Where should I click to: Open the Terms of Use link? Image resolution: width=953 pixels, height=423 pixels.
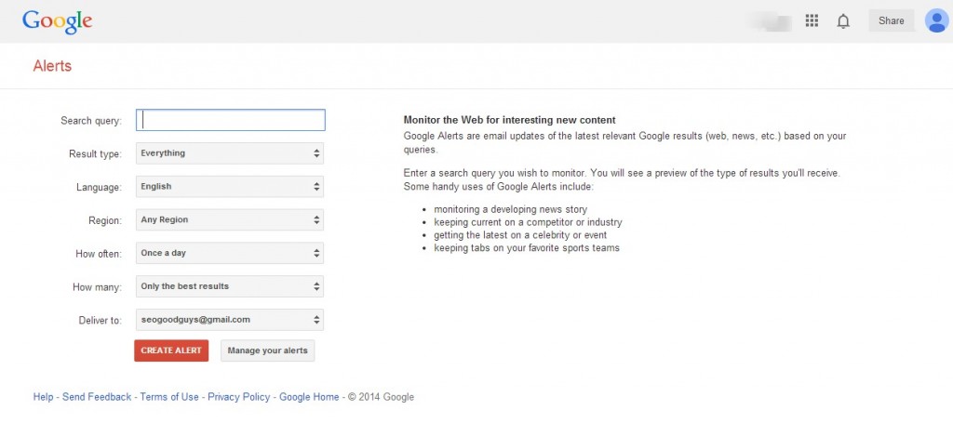coord(169,397)
